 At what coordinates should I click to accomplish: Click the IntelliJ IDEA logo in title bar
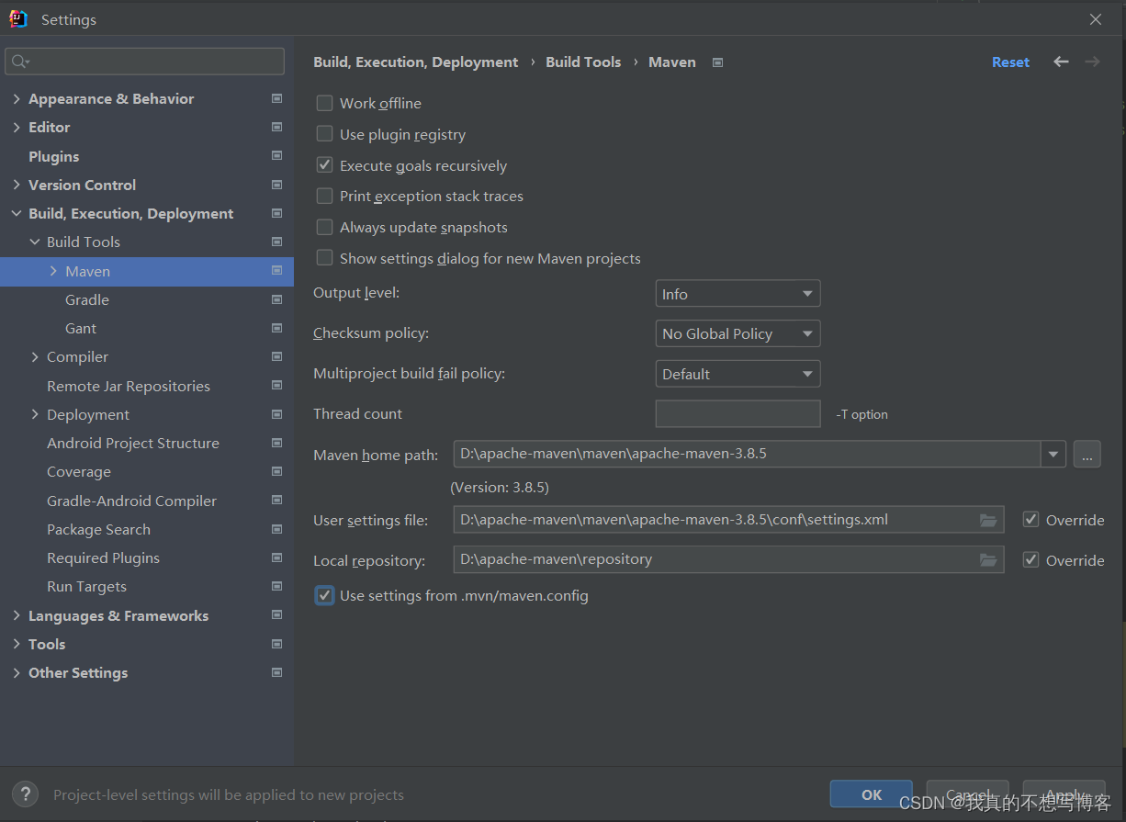coord(18,19)
